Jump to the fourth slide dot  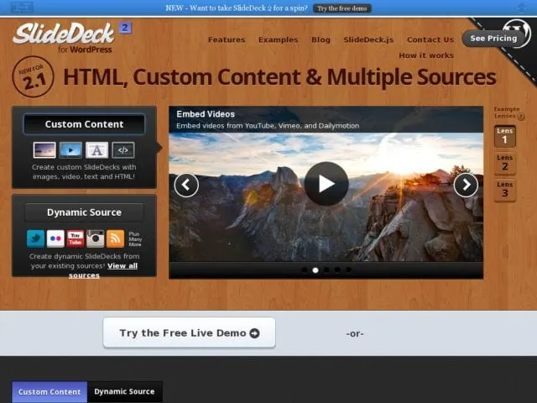click(337, 270)
